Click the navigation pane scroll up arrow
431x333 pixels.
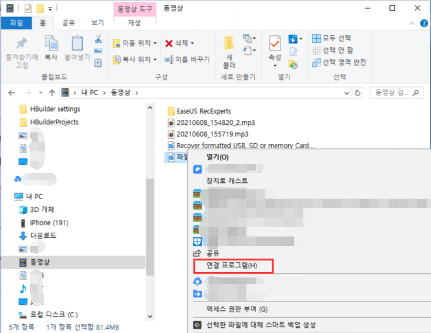(150, 108)
